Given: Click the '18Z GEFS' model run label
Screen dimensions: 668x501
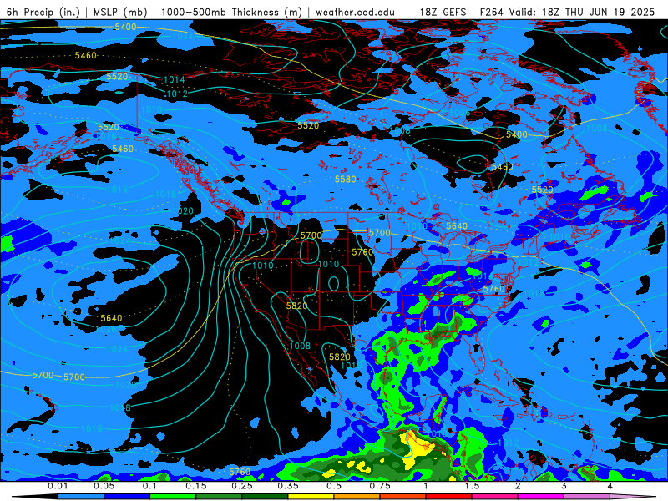Looking at the screenshot, I should pos(443,12).
